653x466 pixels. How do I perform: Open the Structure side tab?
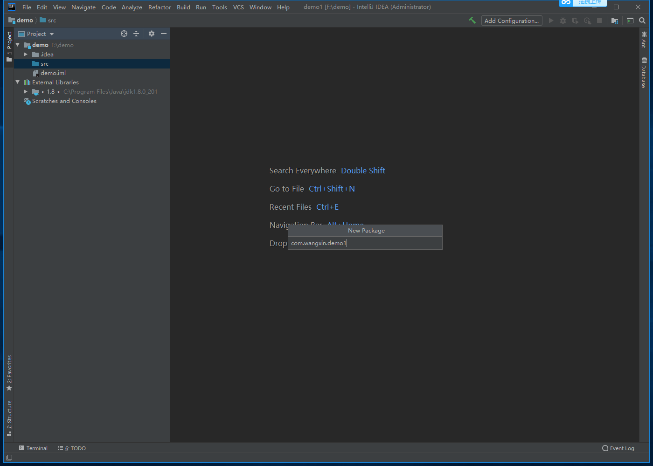(9, 418)
